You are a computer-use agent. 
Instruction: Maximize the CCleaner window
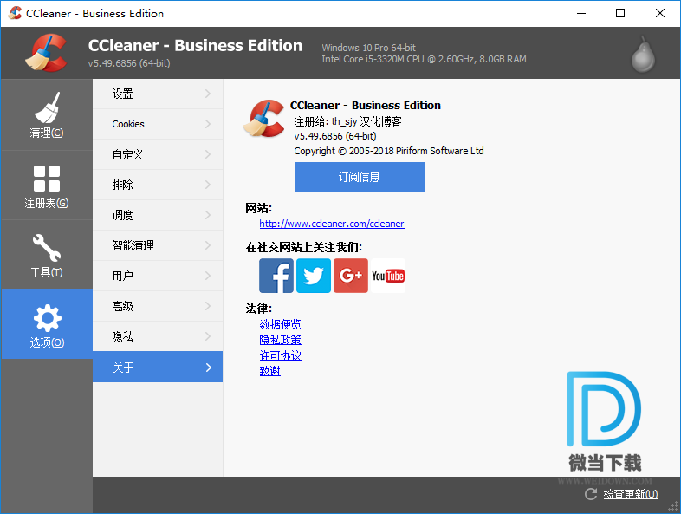[620, 14]
